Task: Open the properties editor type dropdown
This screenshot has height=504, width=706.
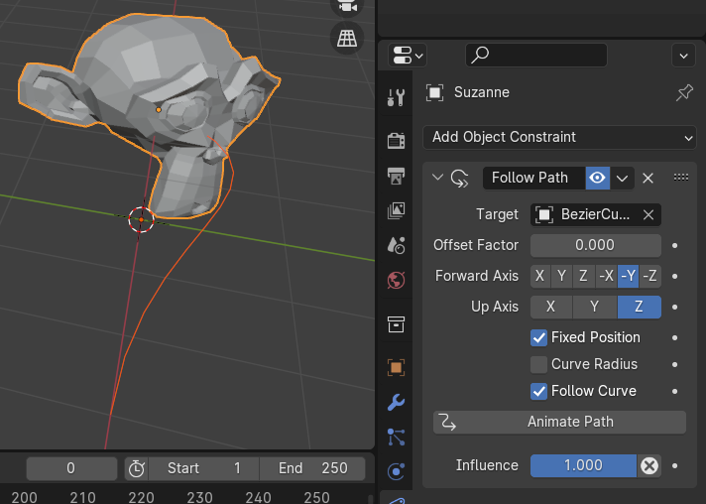Action: coord(408,55)
